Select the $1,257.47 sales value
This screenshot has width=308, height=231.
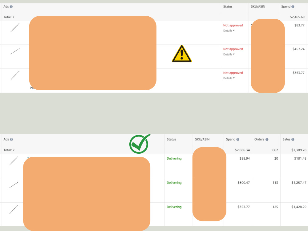click(x=299, y=183)
